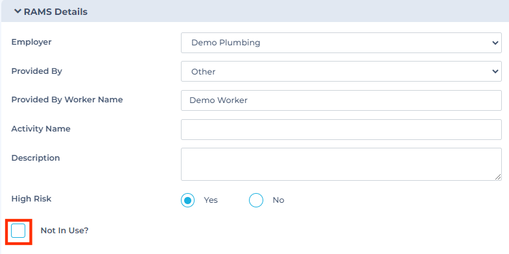The width and height of the screenshot is (509, 254).
Task: Focus the Provided By Worker Name field
Action: click(341, 100)
